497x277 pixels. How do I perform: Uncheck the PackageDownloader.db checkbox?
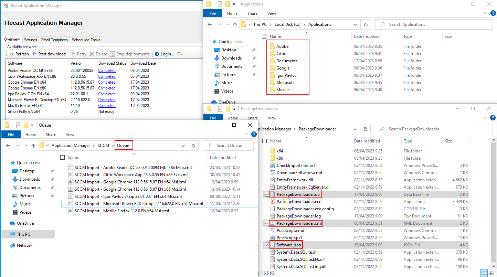pos(267,194)
